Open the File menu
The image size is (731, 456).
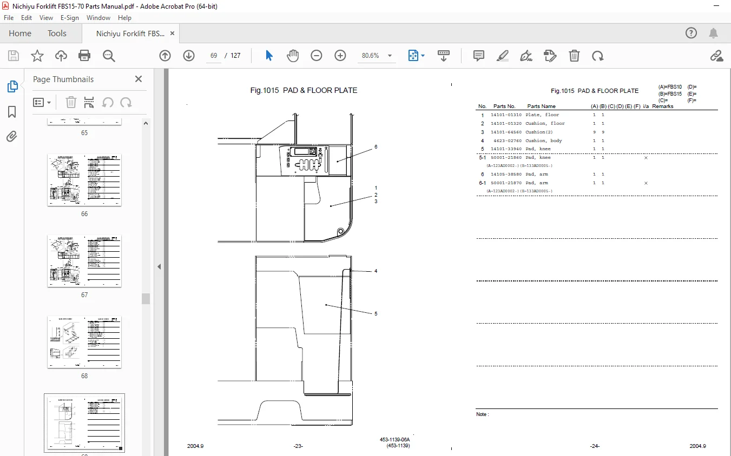(x=9, y=18)
